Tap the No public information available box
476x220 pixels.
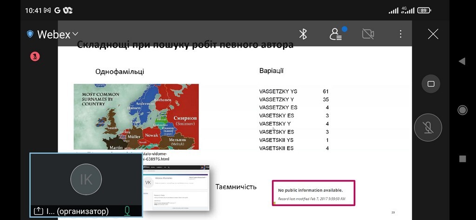pos(313,193)
